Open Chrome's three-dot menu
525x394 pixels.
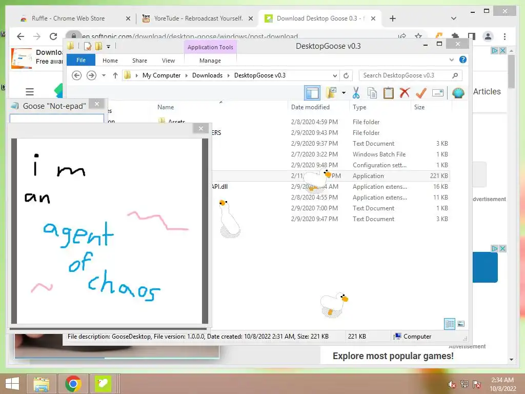click(504, 36)
